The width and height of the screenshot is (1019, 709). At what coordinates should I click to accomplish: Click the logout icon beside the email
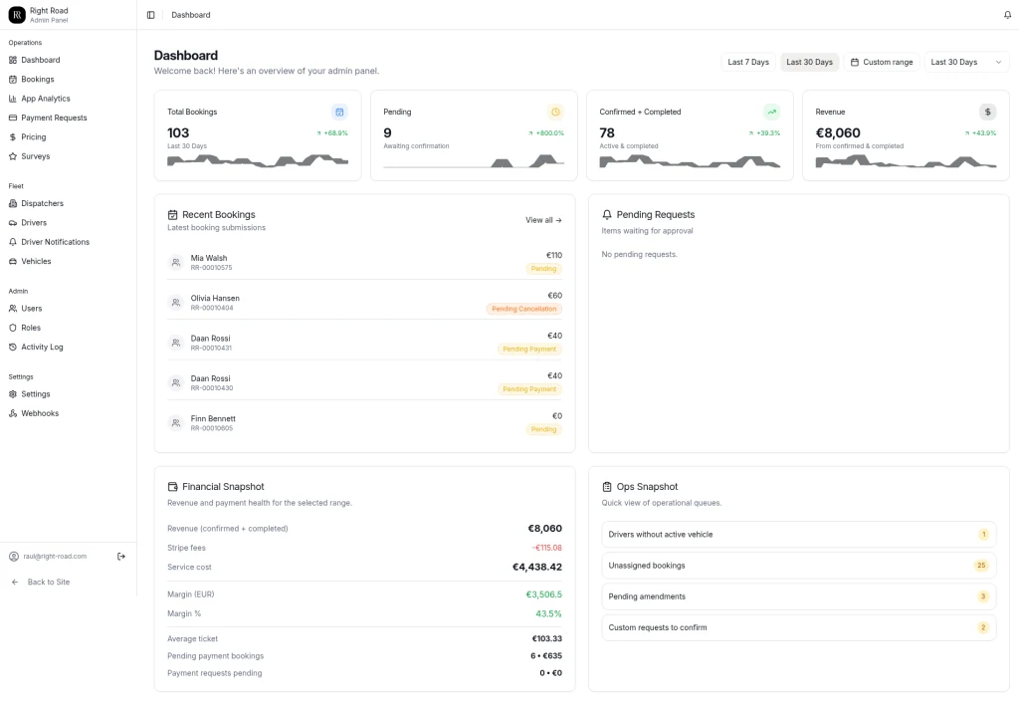coord(121,556)
